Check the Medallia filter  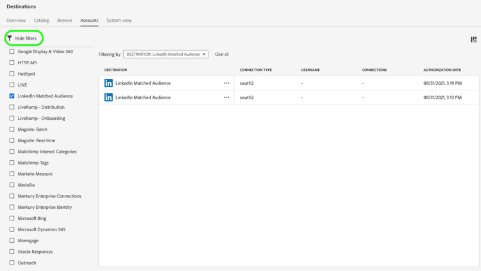coord(12,185)
